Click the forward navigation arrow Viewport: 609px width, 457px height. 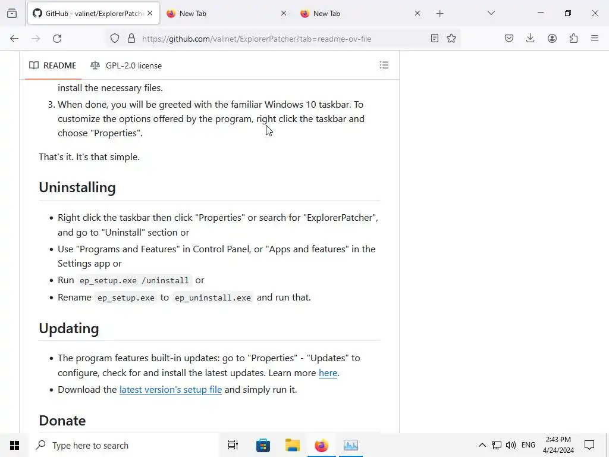(36, 39)
